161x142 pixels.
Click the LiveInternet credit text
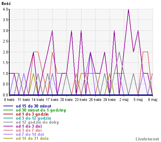147,139
